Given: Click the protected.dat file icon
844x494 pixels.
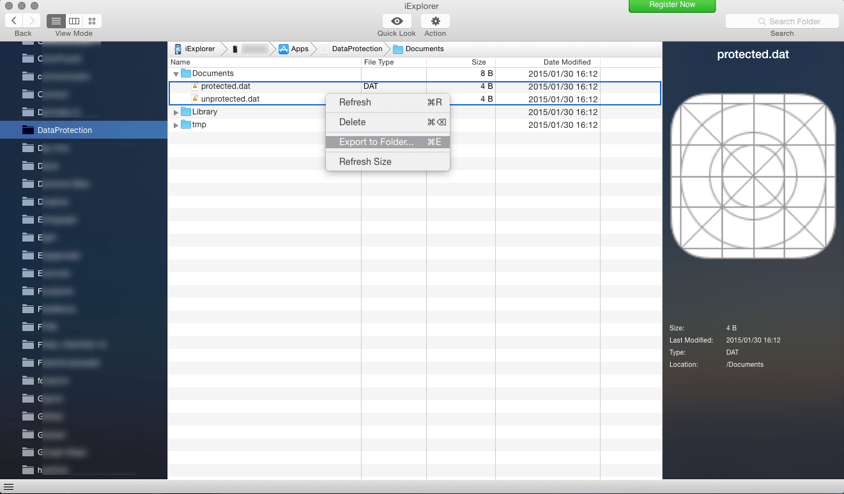Looking at the screenshot, I should coord(196,86).
